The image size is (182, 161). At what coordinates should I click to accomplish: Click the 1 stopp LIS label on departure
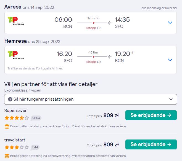(x=93, y=28)
